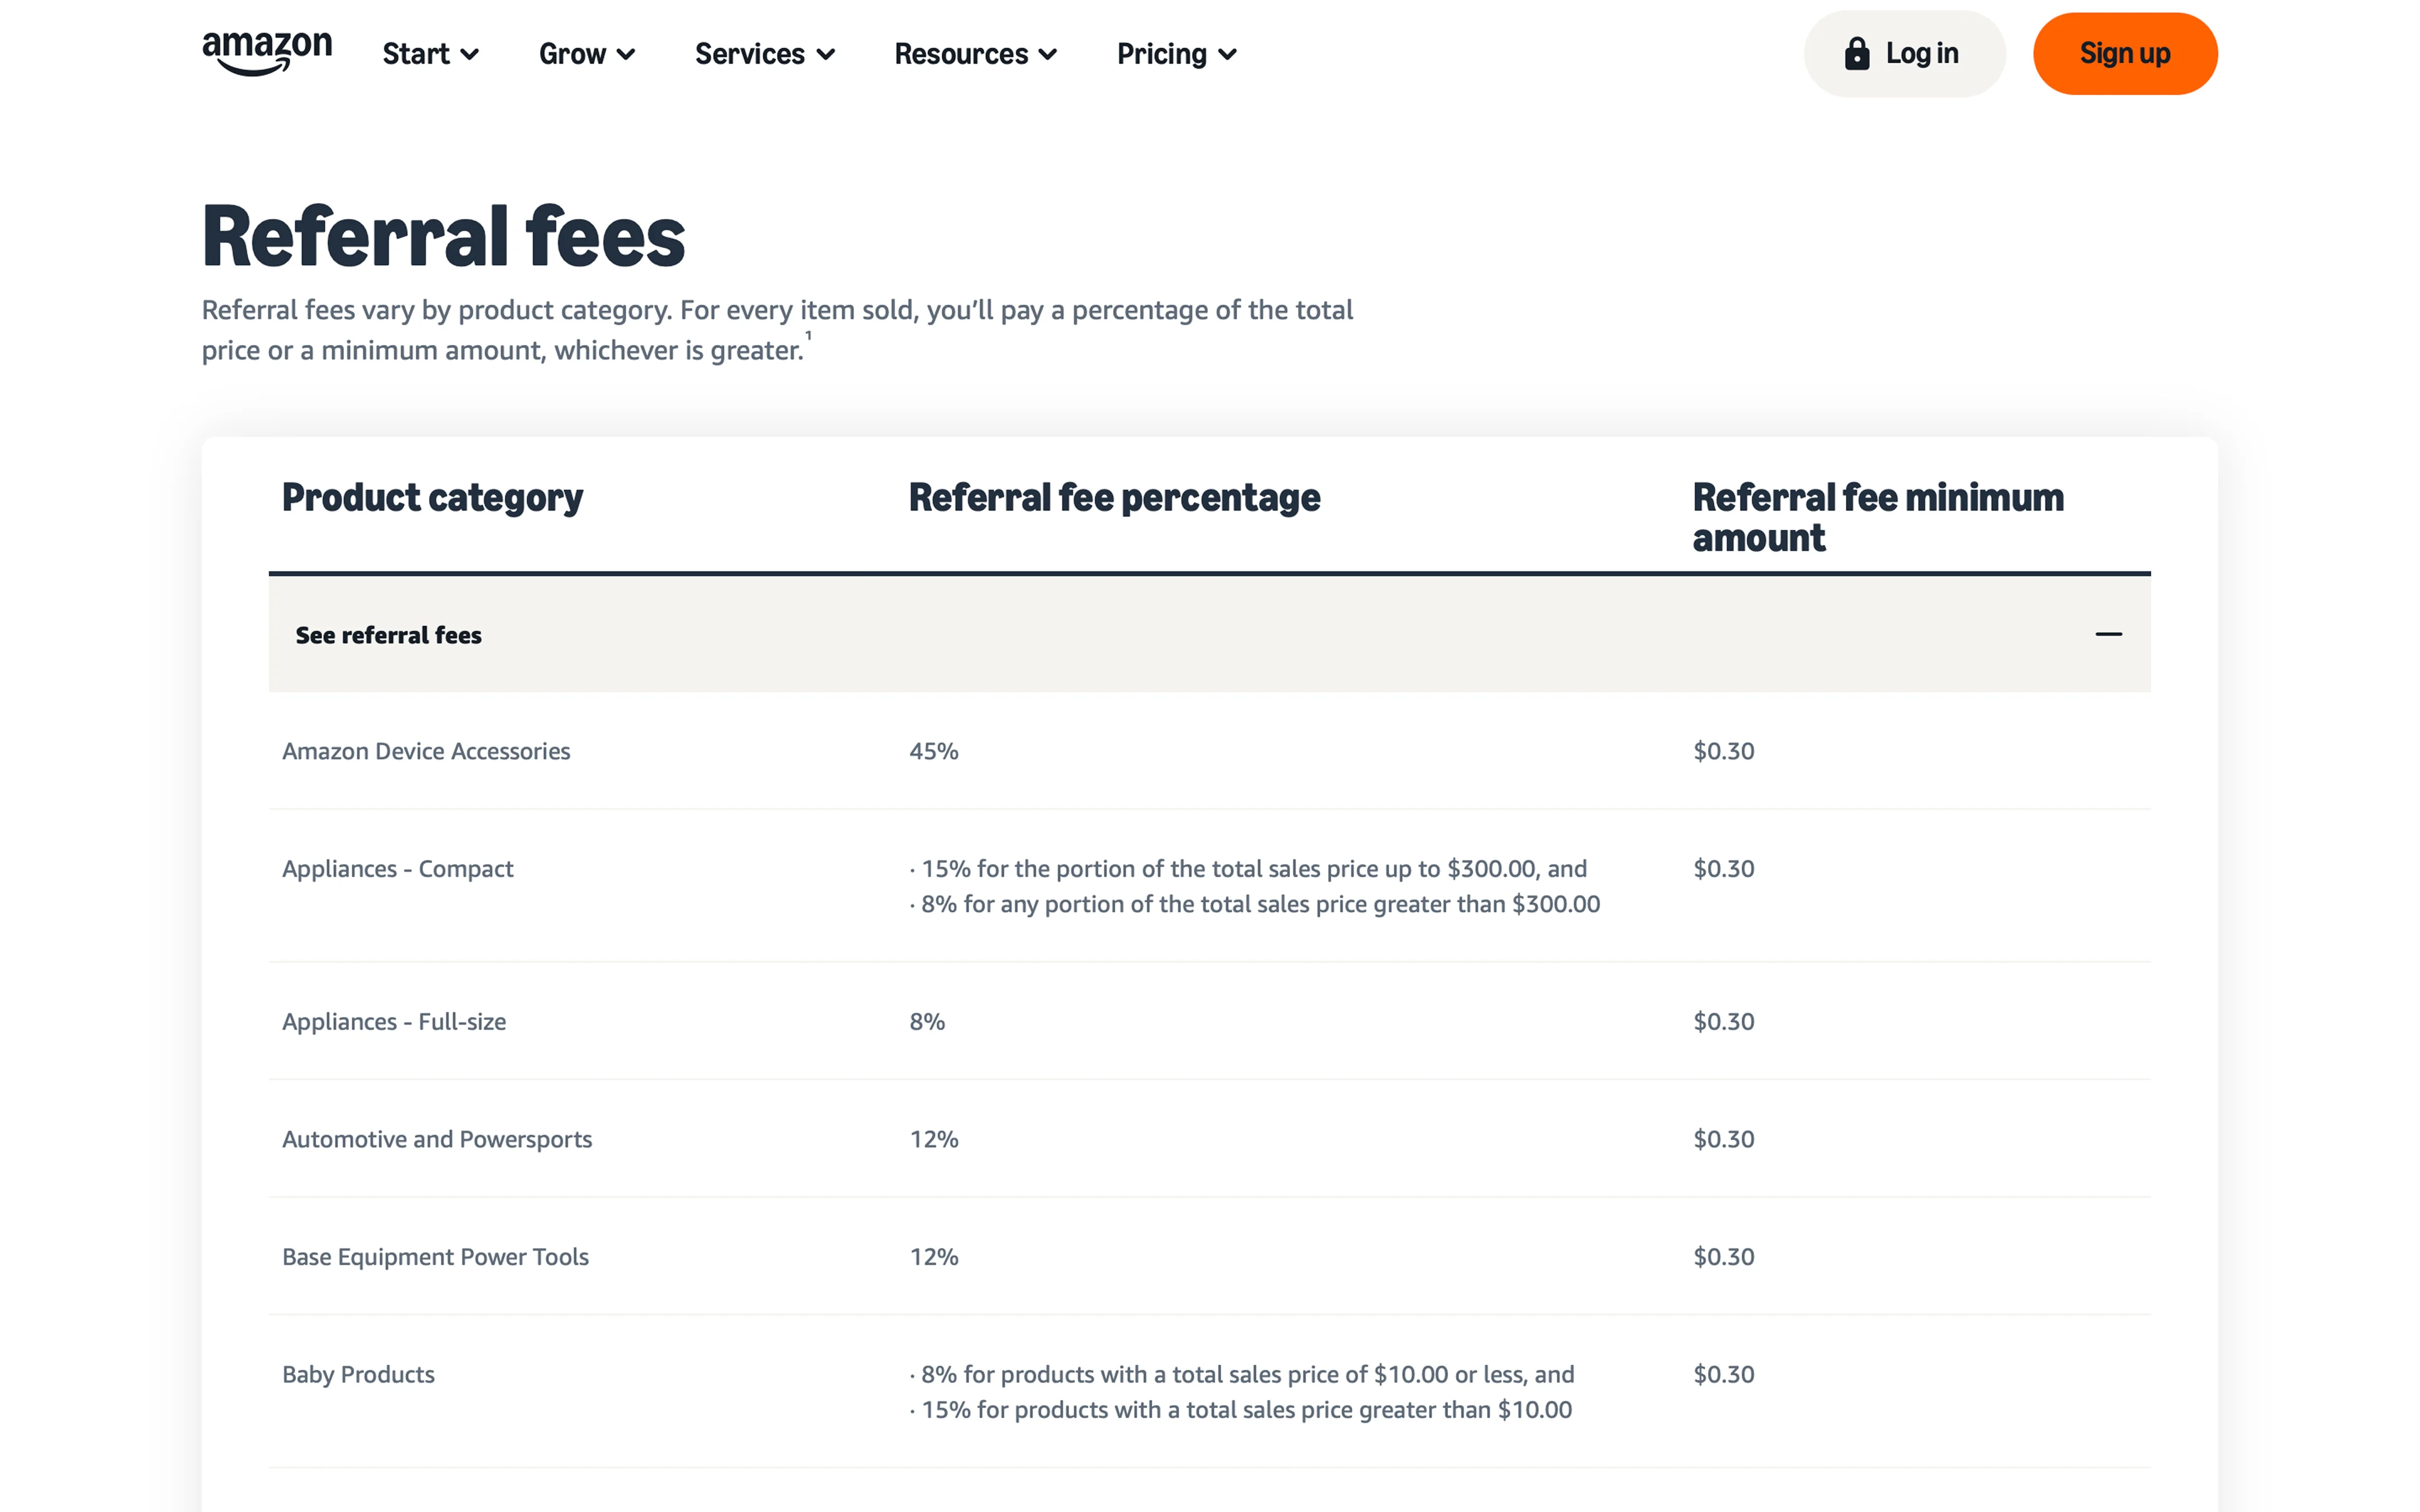Collapse the See referral fees row
The image size is (2420, 1512).
pyautogui.click(x=1209, y=634)
